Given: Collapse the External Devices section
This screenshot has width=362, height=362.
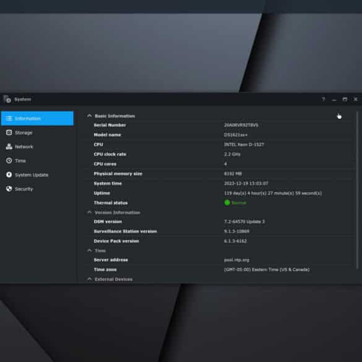Looking at the screenshot, I should [89, 279].
